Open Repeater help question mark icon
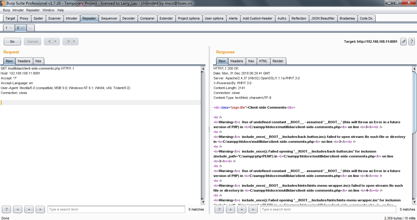 412,41
